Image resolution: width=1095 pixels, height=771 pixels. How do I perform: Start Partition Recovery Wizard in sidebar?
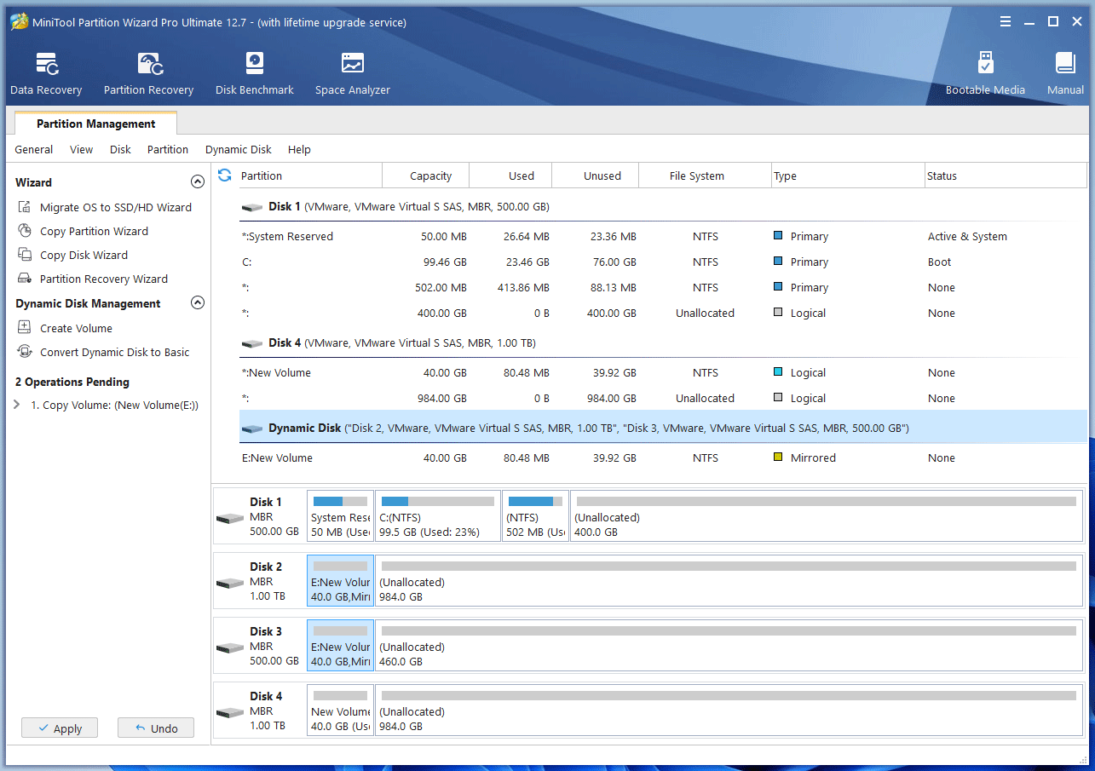tap(94, 279)
